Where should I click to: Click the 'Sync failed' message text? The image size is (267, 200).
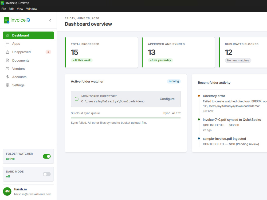(109, 123)
